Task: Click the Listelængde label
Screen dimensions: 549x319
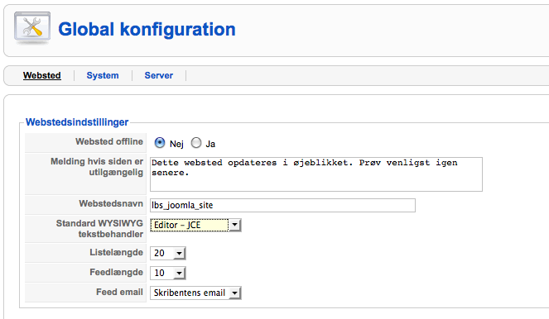Action: [116, 252]
